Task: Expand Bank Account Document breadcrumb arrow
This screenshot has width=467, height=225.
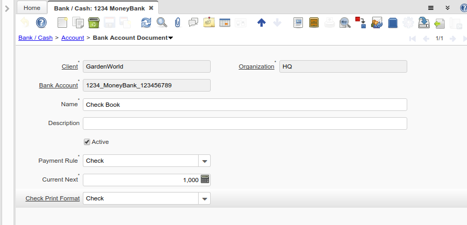Action: click(x=171, y=38)
